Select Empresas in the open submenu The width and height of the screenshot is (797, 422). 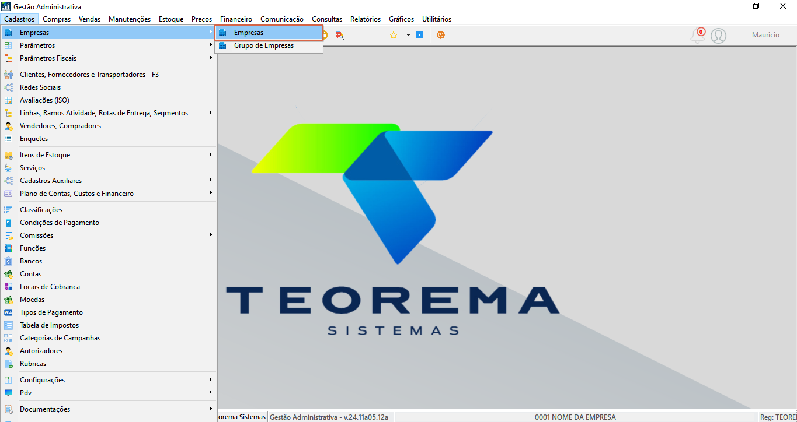click(269, 33)
